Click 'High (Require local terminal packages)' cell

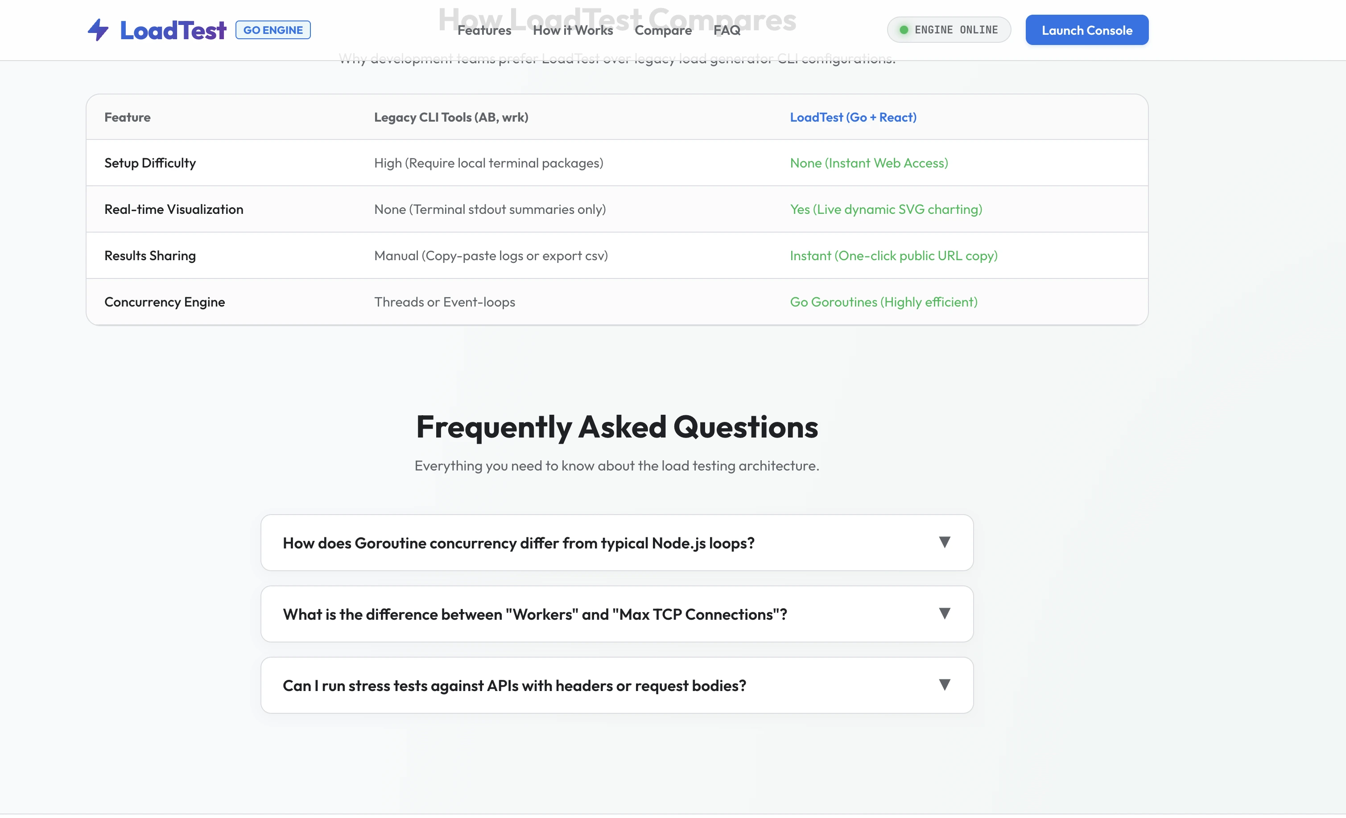(x=489, y=163)
